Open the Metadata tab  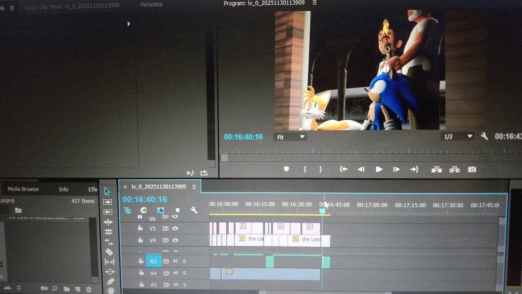coord(151,4)
